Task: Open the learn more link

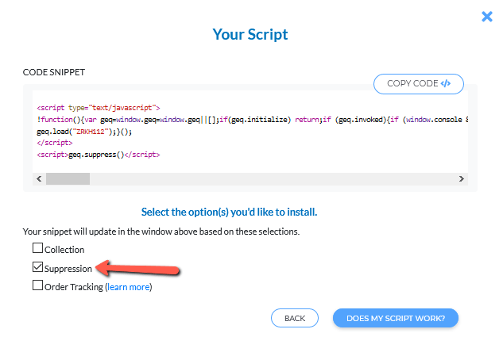Action: pyautogui.click(x=128, y=287)
